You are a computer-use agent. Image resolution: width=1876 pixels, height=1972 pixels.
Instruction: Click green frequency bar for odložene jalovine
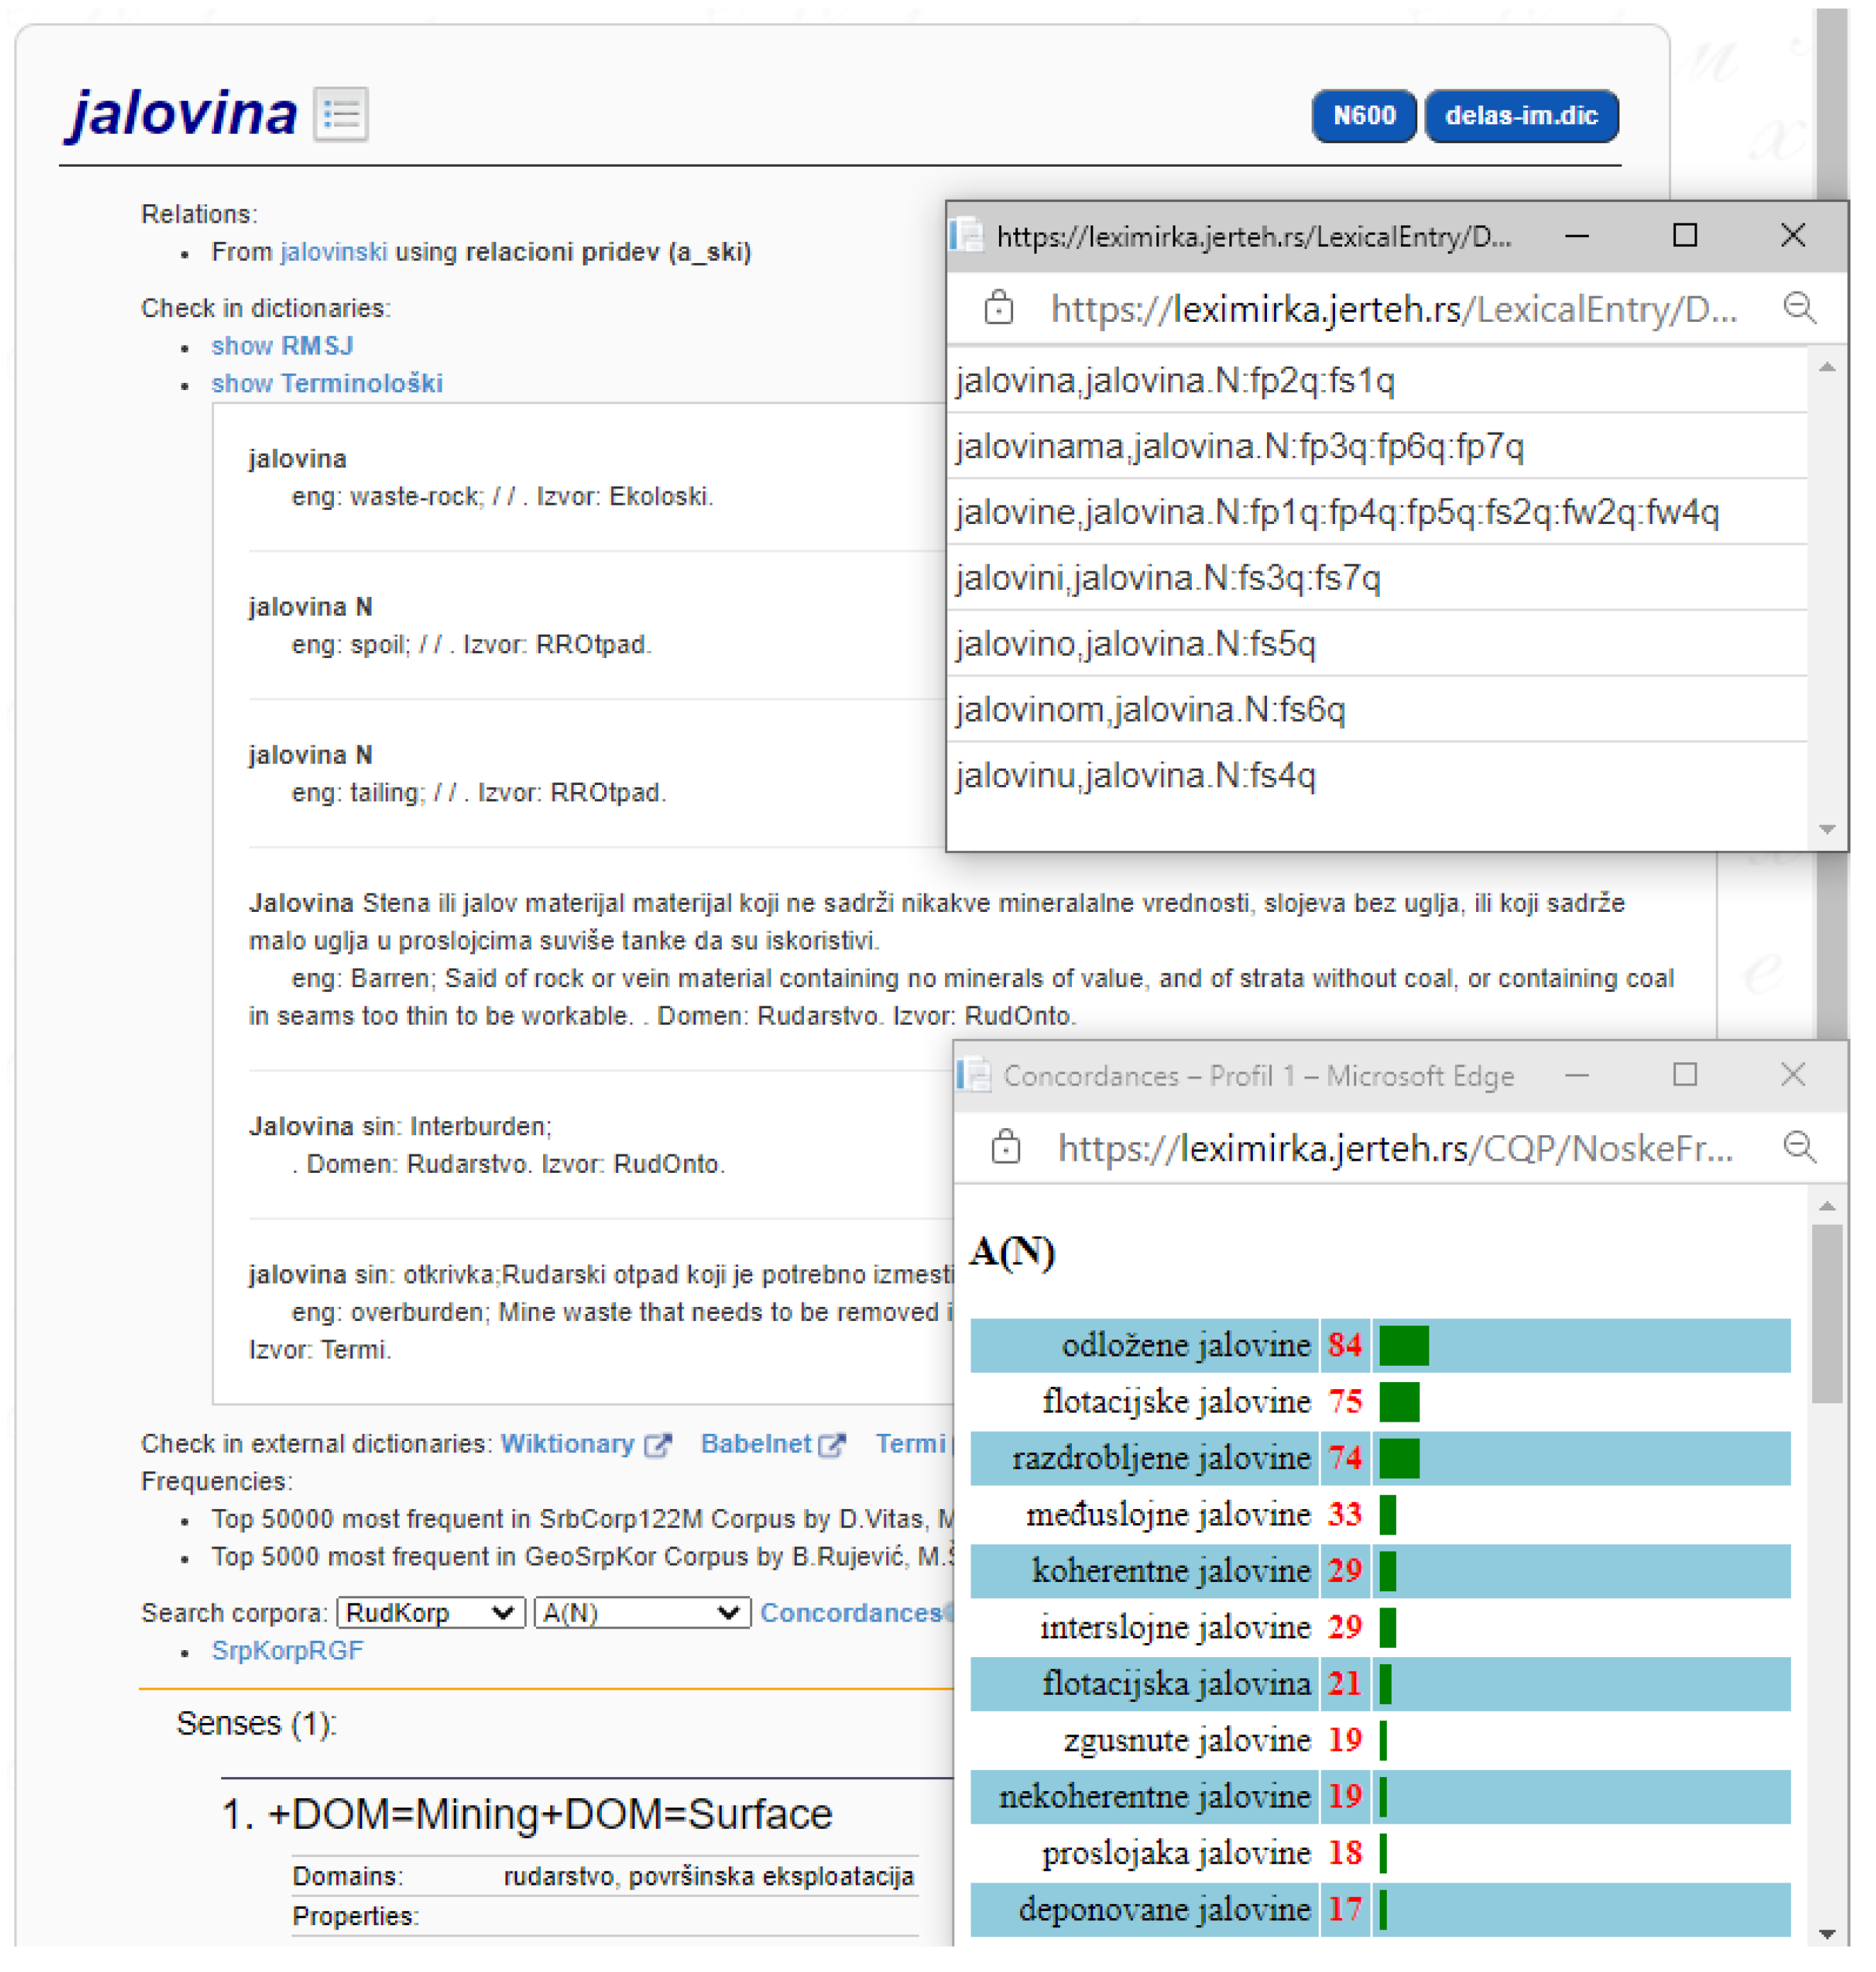[1405, 1346]
